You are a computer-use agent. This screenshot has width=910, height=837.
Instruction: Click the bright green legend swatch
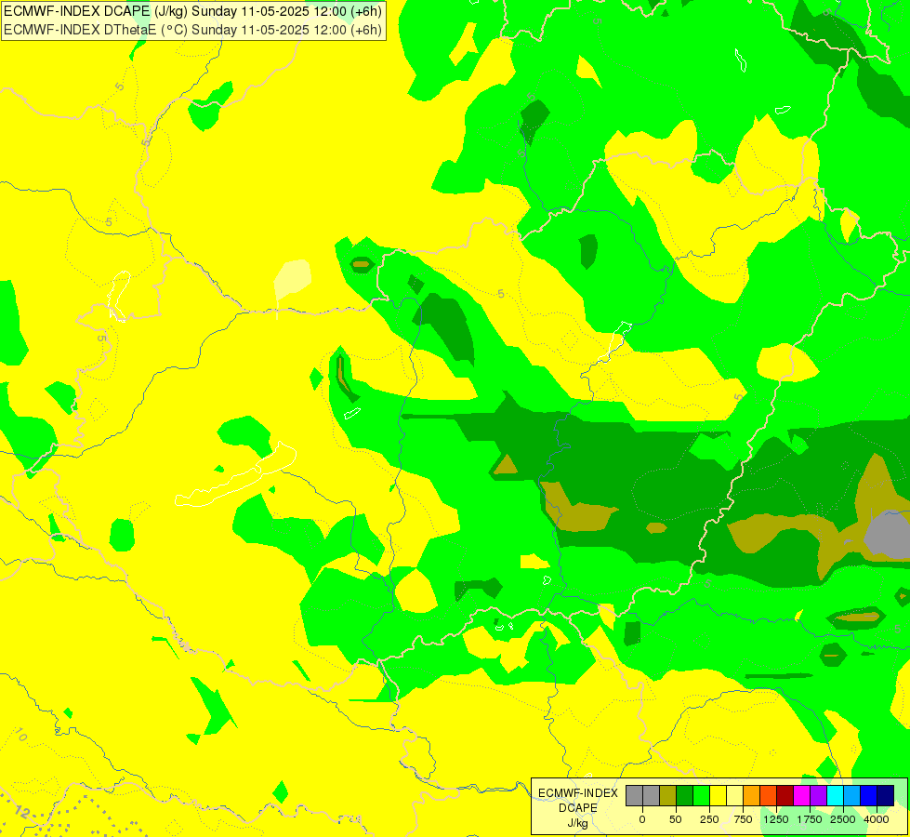702,795
